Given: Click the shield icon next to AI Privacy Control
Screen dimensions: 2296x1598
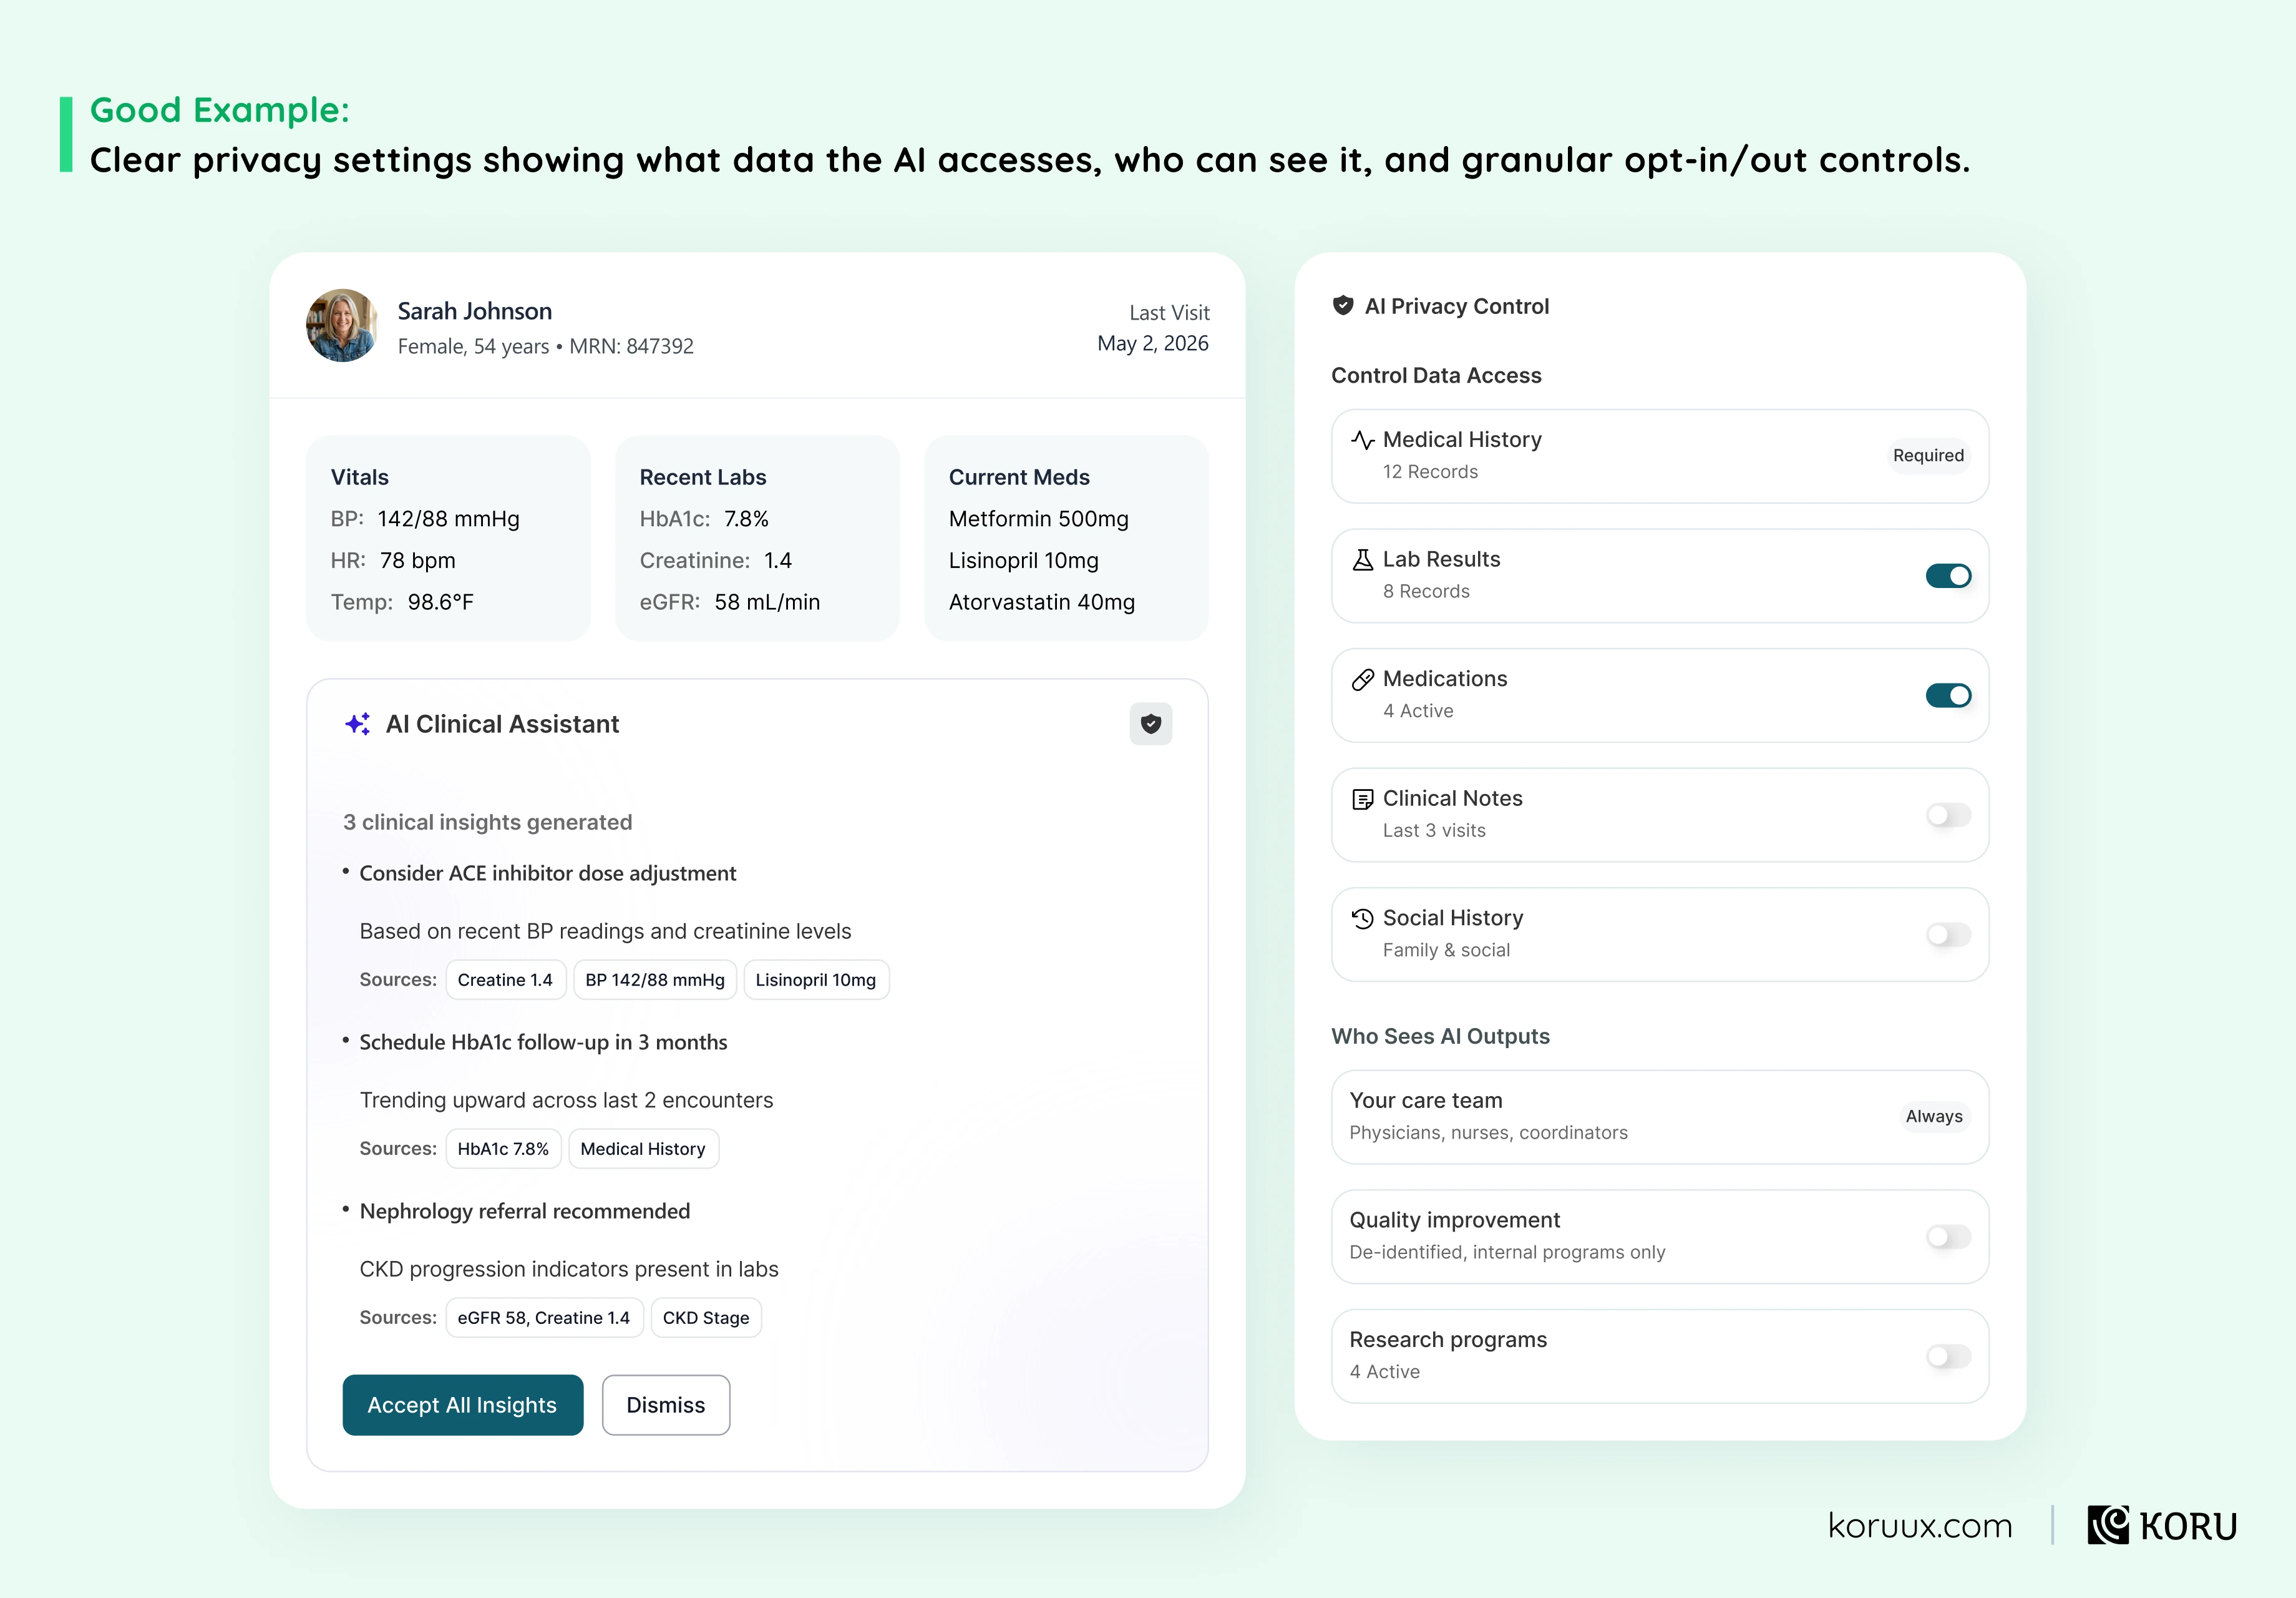Looking at the screenshot, I should coord(1343,305).
